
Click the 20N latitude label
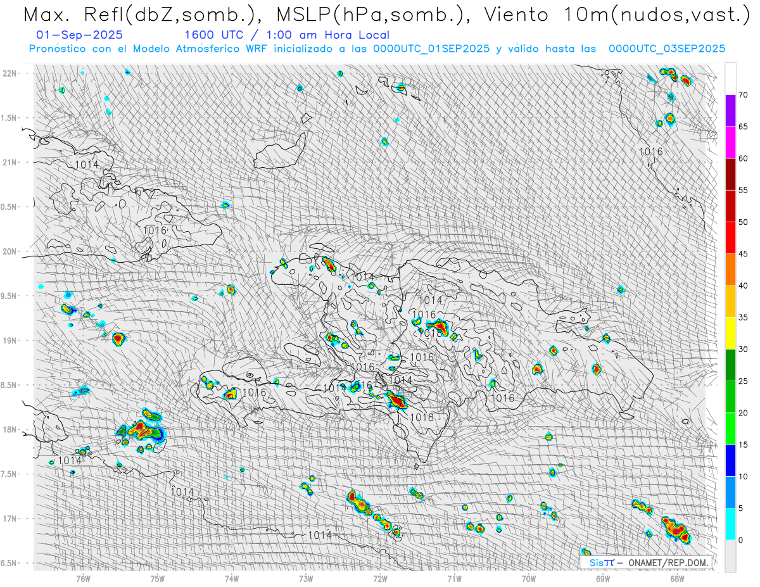pos(10,251)
